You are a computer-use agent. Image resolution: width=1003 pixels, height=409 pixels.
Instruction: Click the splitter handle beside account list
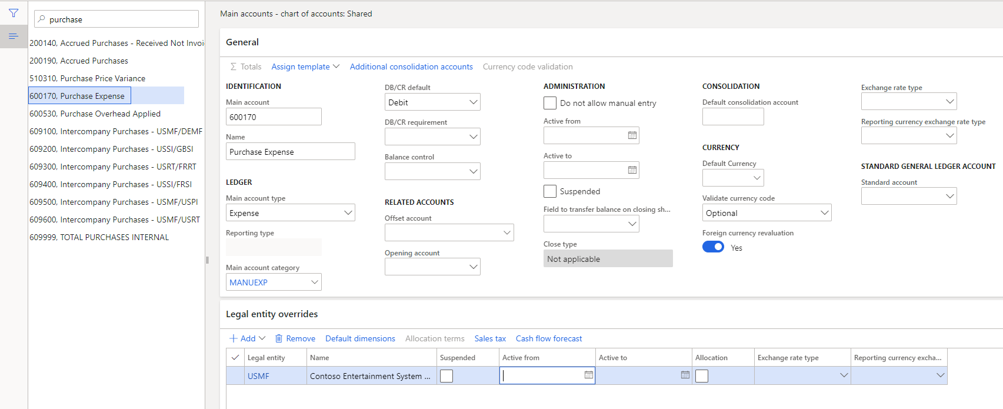coord(207,260)
